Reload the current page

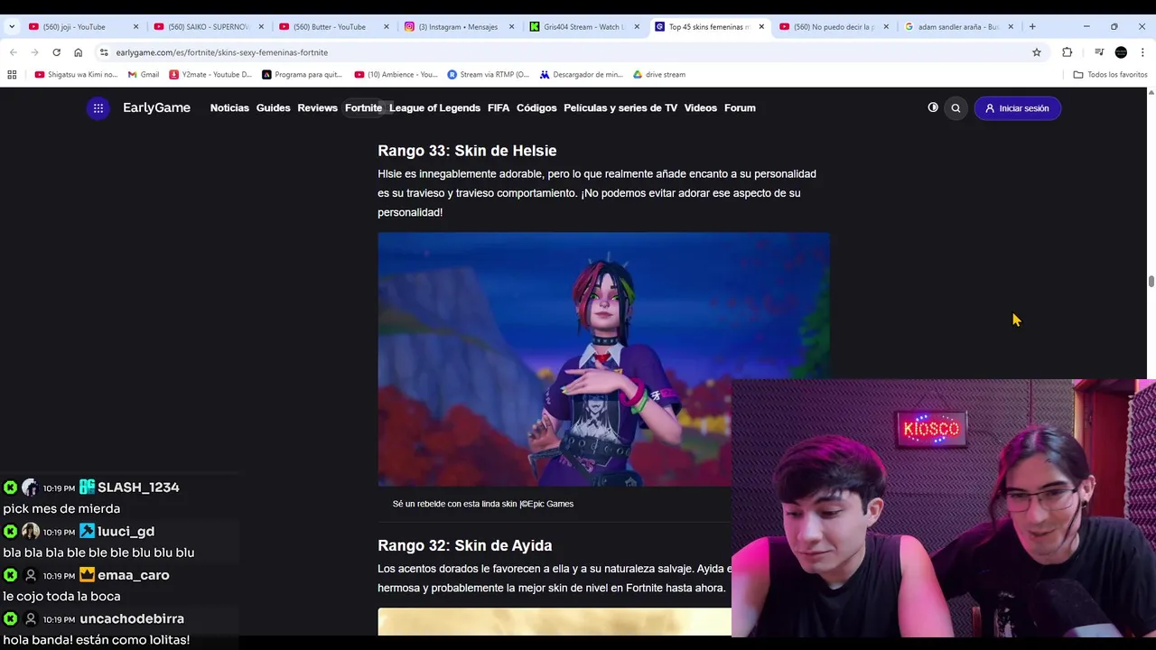point(56,52)
